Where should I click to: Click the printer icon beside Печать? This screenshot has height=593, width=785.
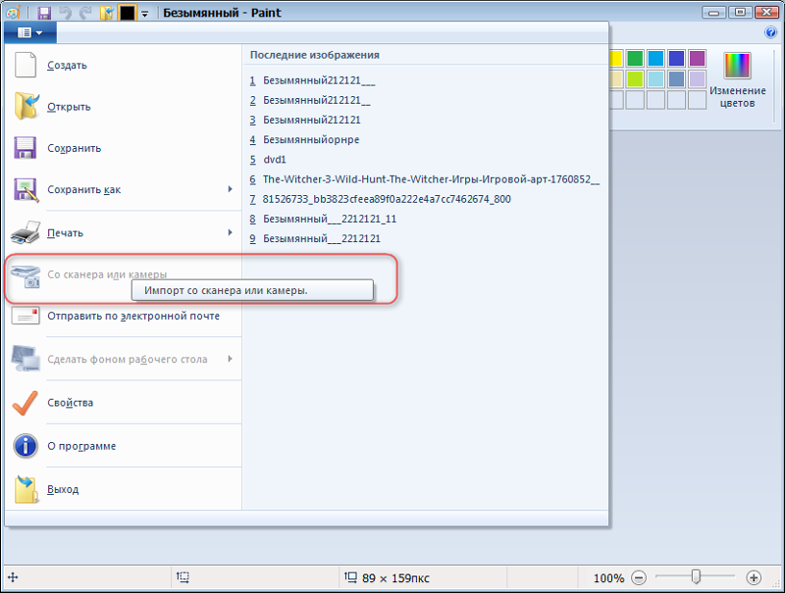click(26, 232)
